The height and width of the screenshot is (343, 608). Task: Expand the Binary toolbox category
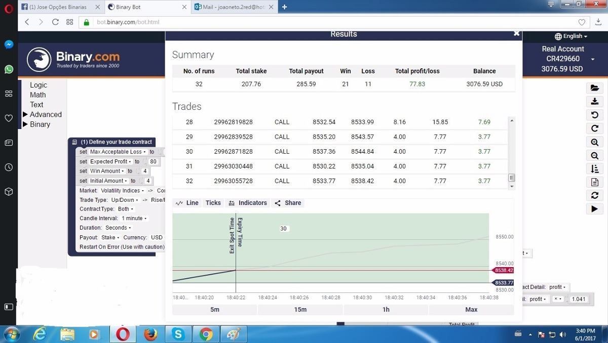click(36, 124)
